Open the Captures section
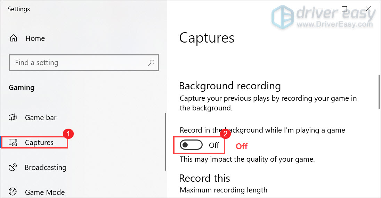Image resolution: width=381 pixels, height=198 pixels. click(x=39, y=143)
